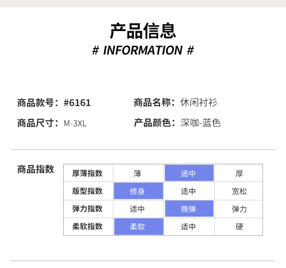Viewport: 286px width, 268px height.
Task: Select the highlighted 柔软 softness option
Action: click(138, 226)
